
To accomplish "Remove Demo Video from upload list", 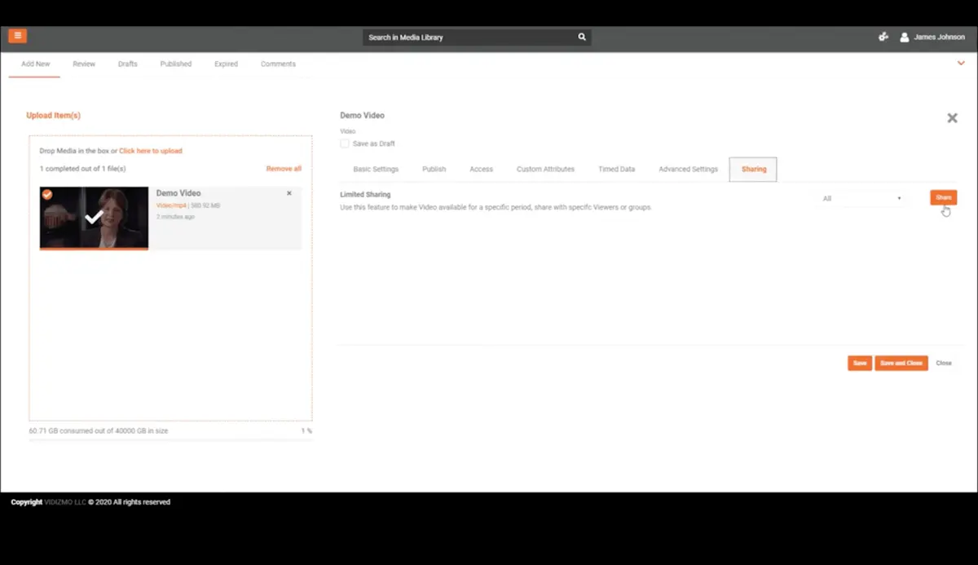I will point(289,193).
